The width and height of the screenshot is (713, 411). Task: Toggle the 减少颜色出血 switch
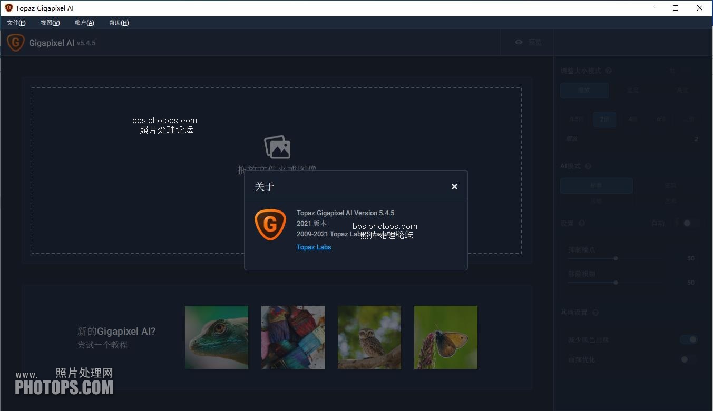click(x=689, y=340)
